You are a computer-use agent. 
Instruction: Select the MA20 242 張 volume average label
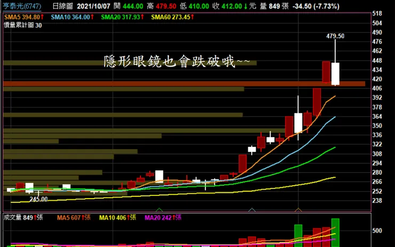163,217
